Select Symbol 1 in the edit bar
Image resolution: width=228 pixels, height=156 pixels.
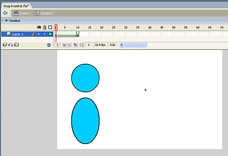[44, 13]
